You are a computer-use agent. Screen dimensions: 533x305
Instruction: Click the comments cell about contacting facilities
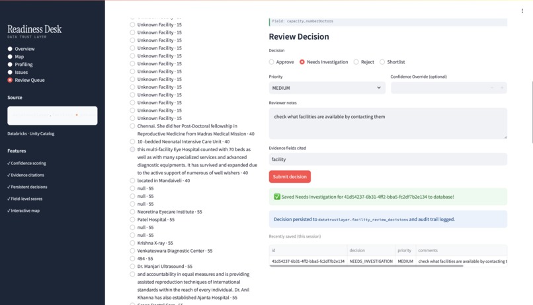point(462,261)
